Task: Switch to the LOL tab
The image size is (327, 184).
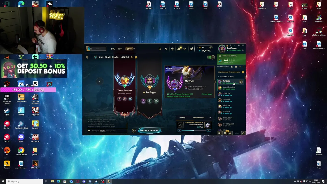Action: pos(113,49)
